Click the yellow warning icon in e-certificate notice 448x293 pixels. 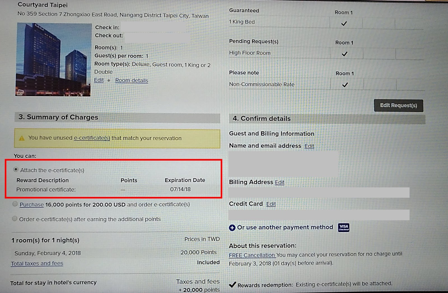click(x=22, y=138)
